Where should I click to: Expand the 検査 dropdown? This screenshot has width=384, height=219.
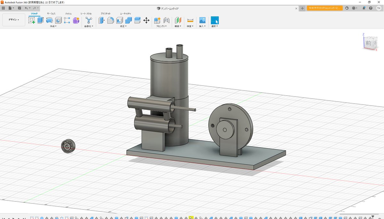pos(190,26)
